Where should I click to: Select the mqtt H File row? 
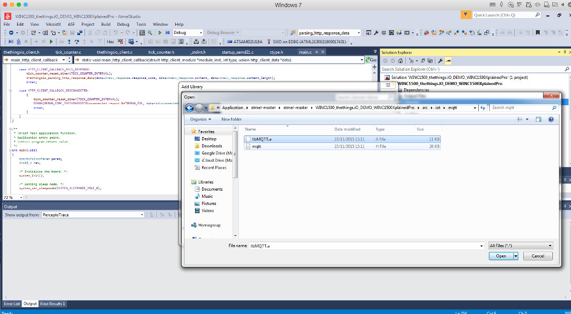(342, 146)
